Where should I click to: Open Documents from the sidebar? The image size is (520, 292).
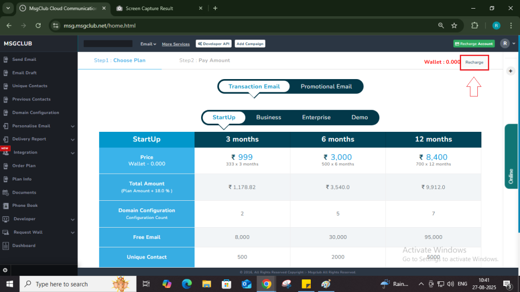point(24,192)
